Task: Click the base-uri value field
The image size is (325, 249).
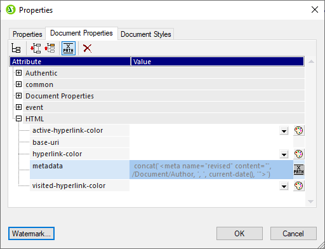Action: (211, 142)
